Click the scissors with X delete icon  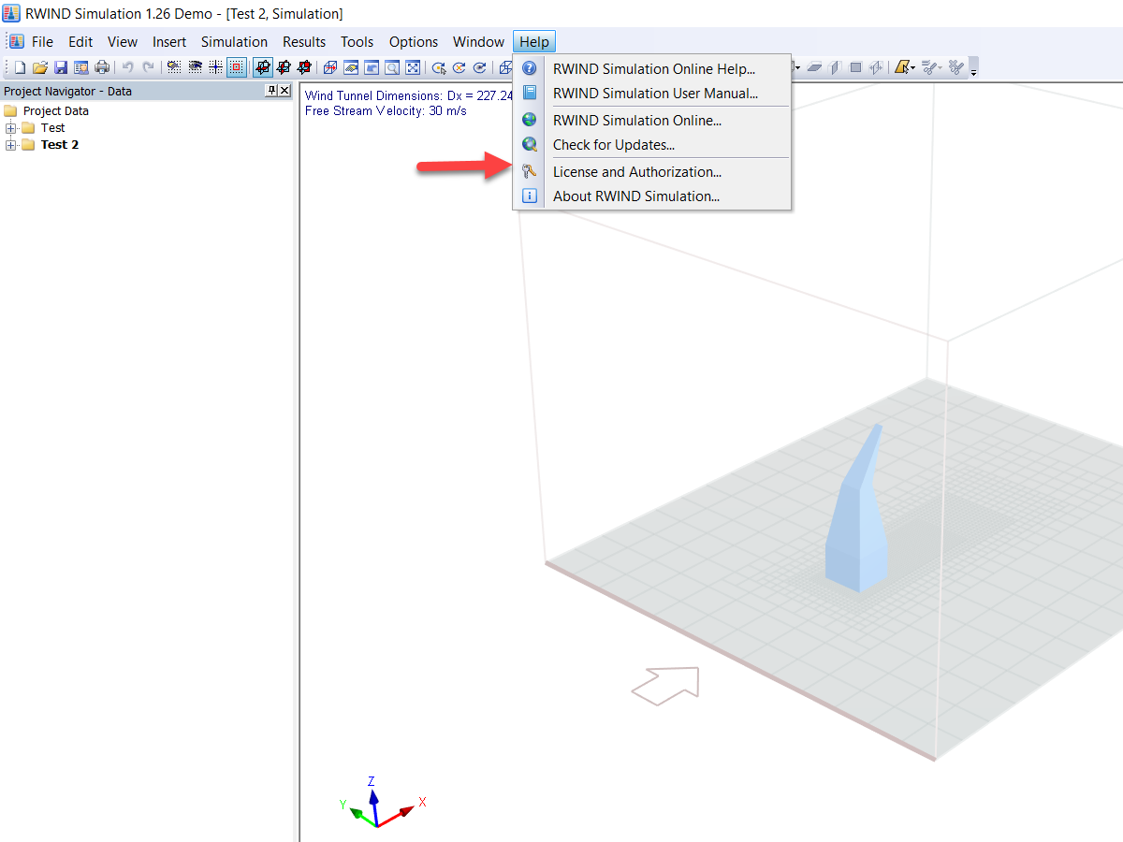pyautogui.click(x=955, y=67)
